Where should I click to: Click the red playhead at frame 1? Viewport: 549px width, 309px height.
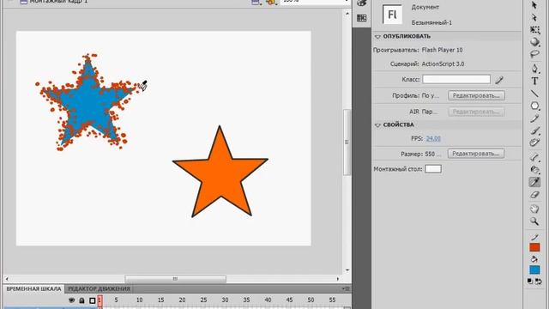(x=100, y=300)
